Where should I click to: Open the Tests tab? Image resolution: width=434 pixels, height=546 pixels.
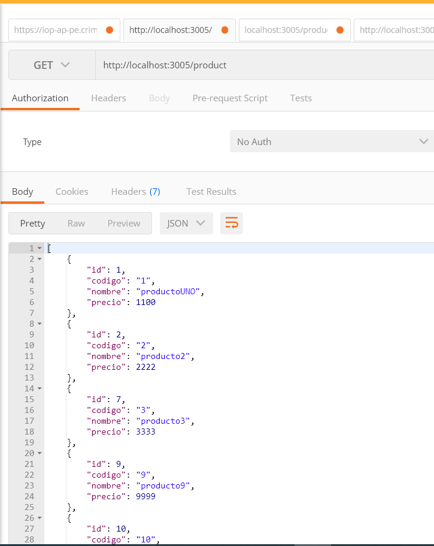tap(301, 98)
